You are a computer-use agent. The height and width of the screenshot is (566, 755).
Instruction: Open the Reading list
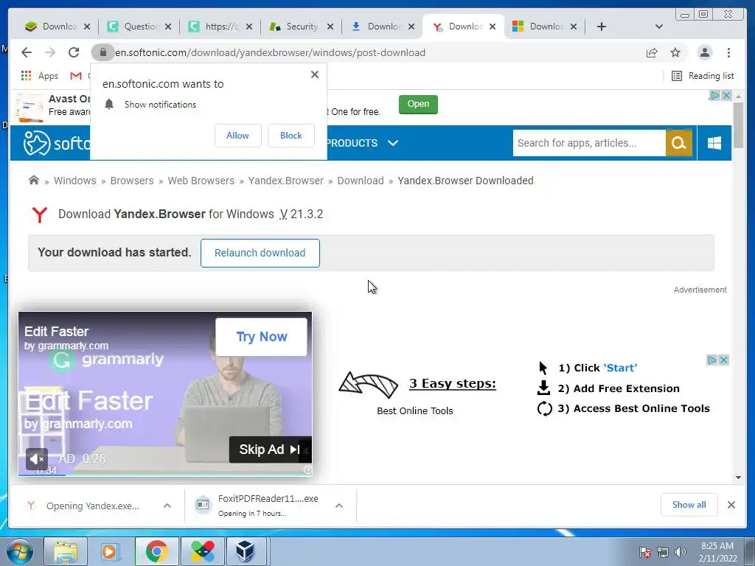click(703, 76)
